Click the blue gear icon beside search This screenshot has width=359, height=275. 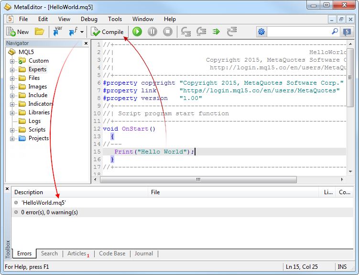261,32
